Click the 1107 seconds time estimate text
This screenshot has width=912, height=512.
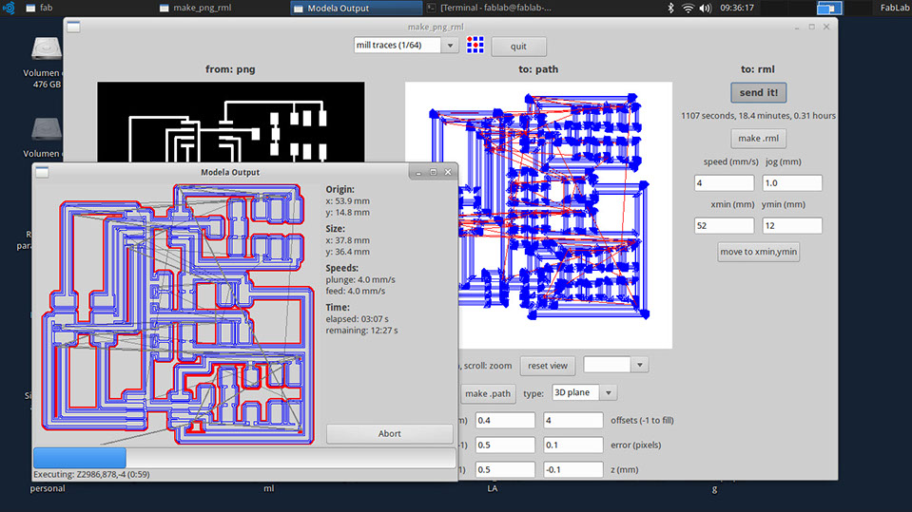pos(758,116)
